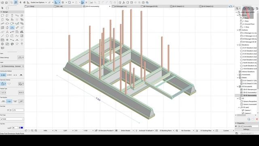This screenshot has height=146, width=259.
Task: Open the Publisher Sets in Navigator
Action: coord(257,8)
